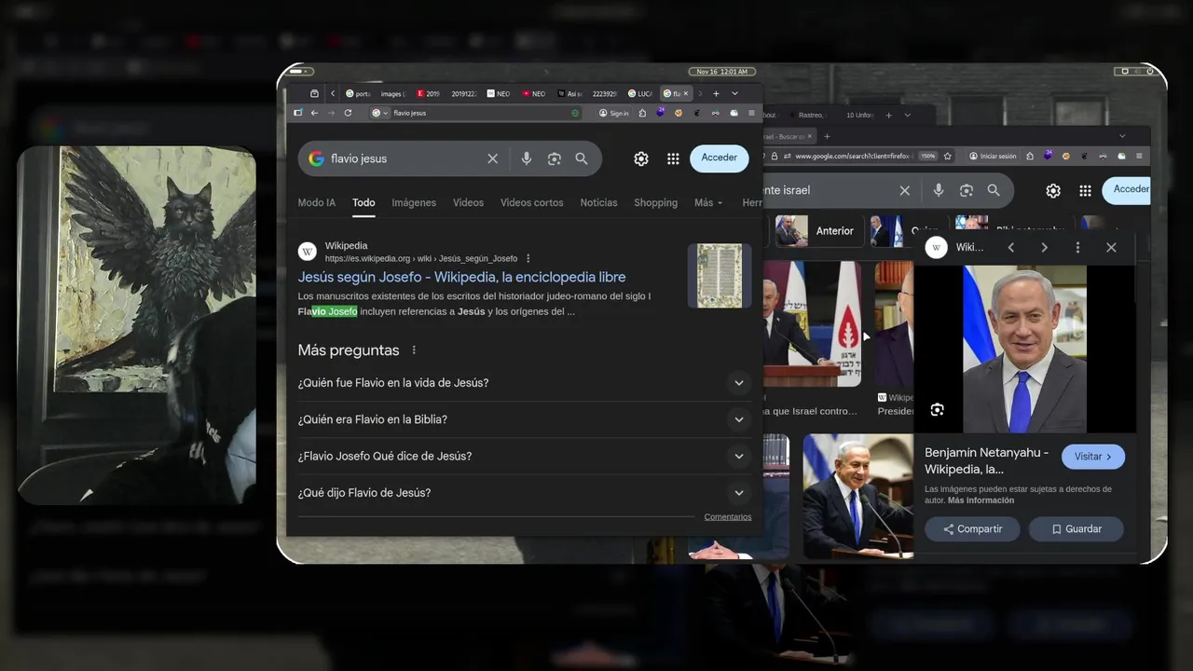
Task: Open the Videos cortos tab
Action: pos(531,202)
